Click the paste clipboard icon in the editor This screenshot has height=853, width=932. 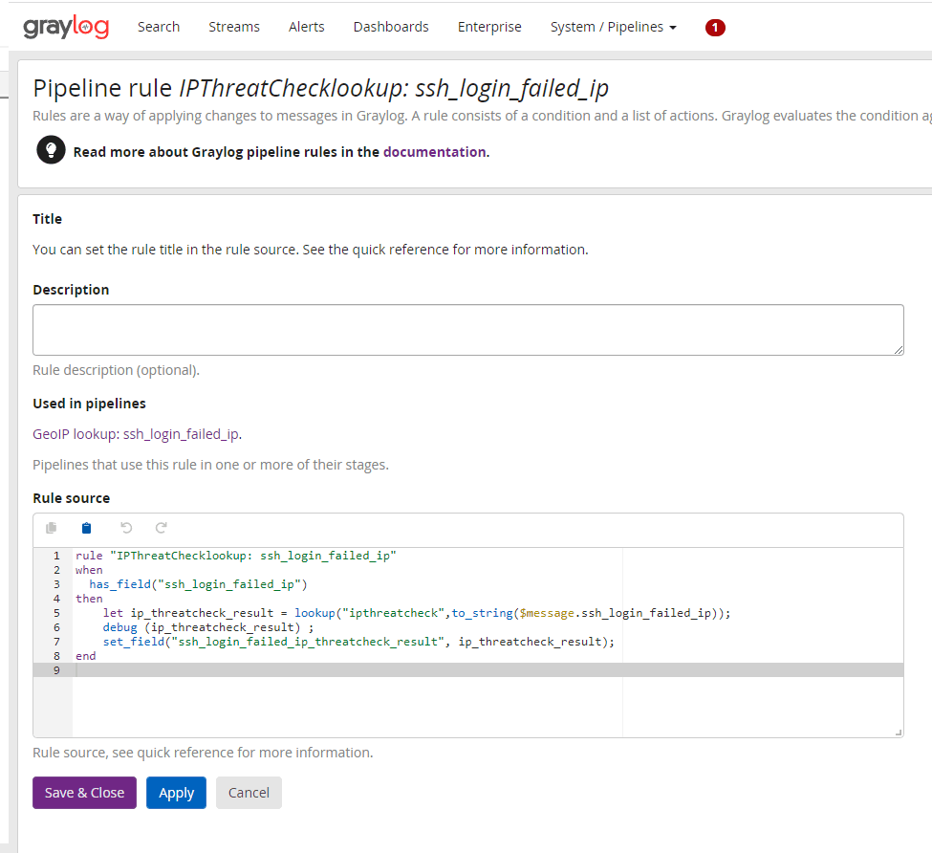(87, 528)
